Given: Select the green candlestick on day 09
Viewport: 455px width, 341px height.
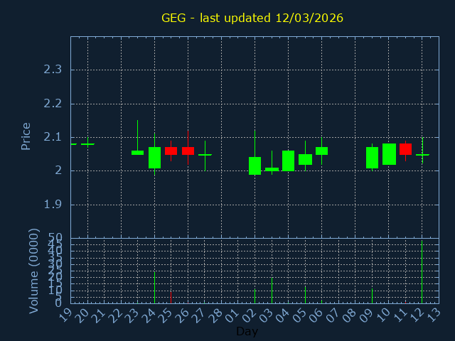Looking at the screenshot, I should [x=372, y=158].
